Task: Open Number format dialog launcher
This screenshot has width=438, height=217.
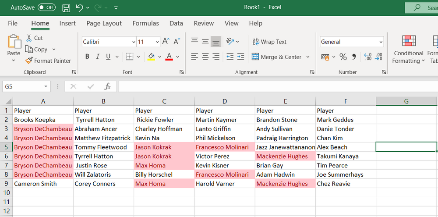Action: pyautogui.click(x=384, y=72)
